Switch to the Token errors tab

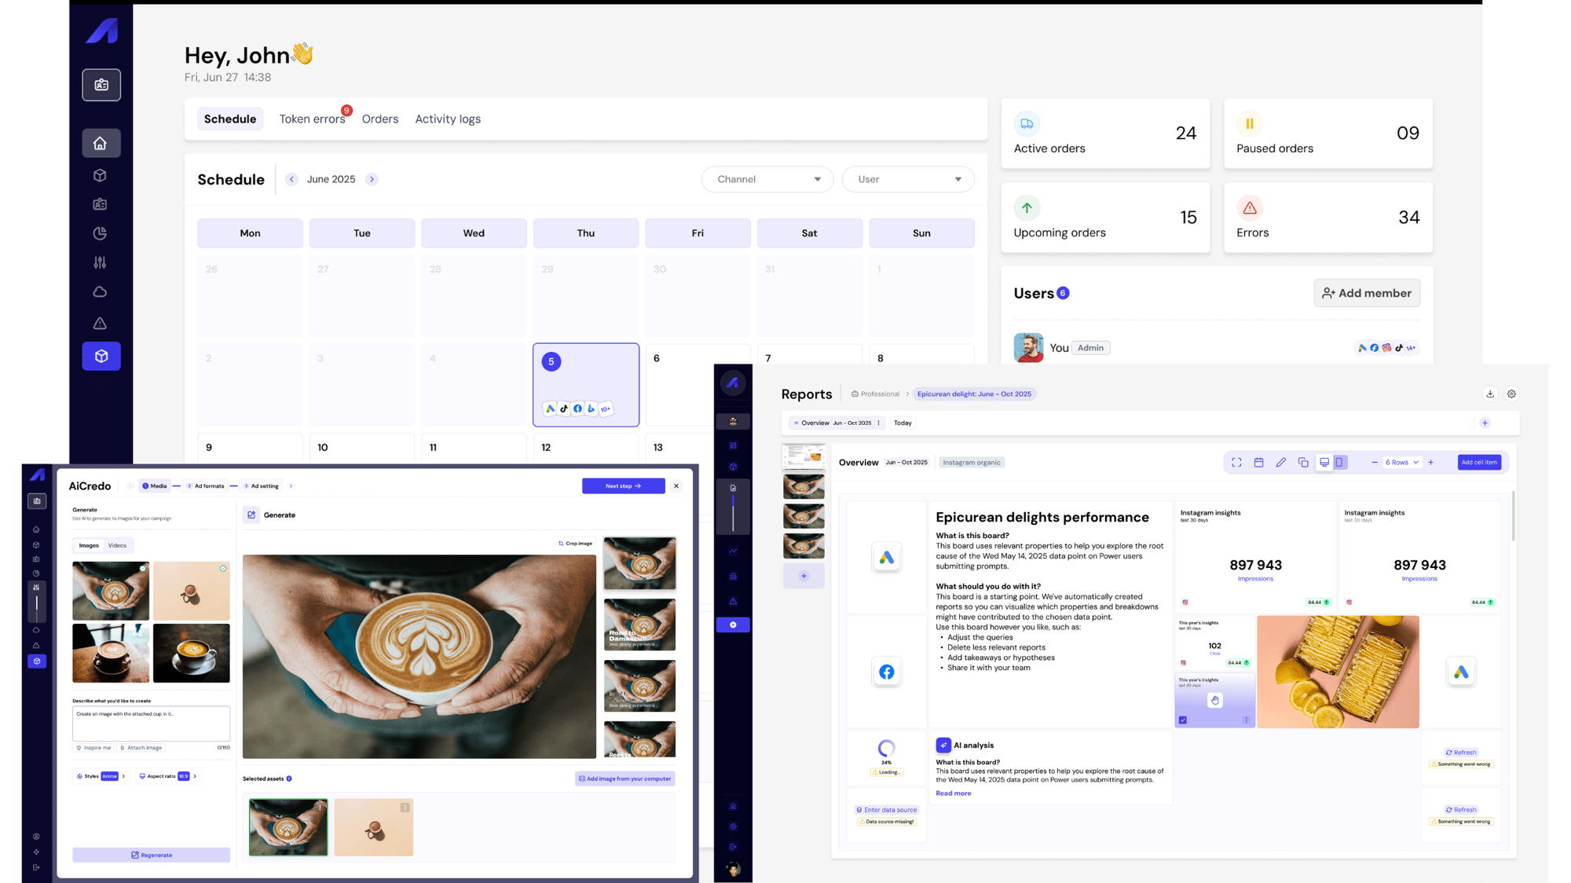(x=312, y=119)
